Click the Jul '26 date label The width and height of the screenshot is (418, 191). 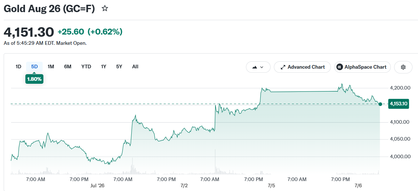click(97, 185)
